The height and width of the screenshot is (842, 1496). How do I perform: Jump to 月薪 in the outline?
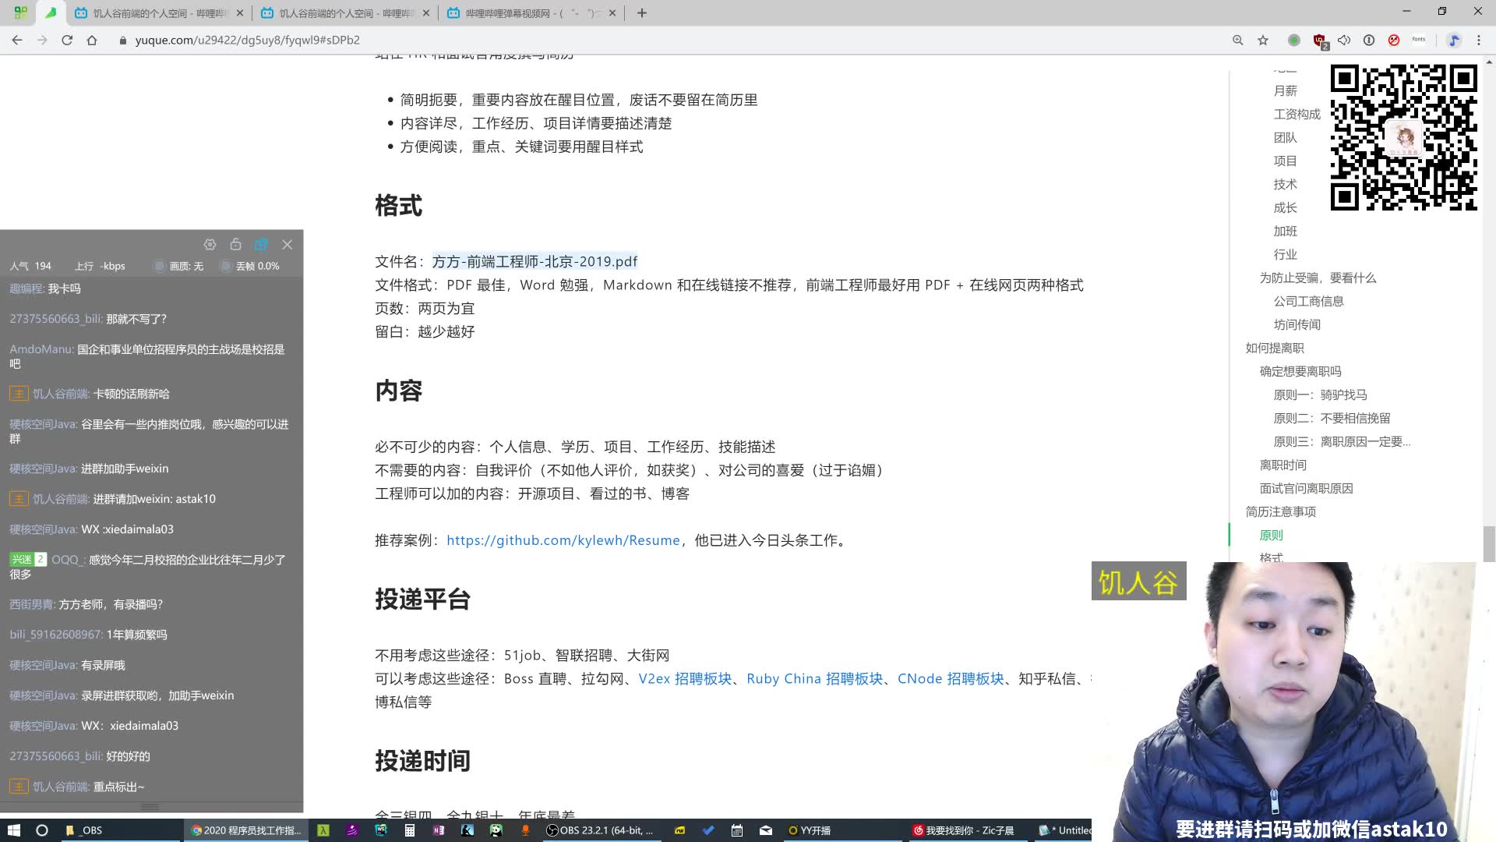[x=1286, y=91]
